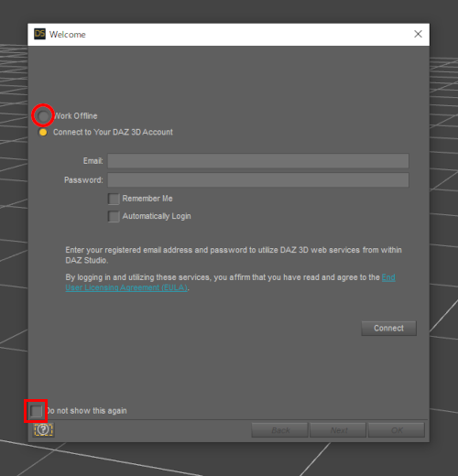Click the Next button
The width and height of the screenshot is (458, 476).
click(x=338, y=430)
